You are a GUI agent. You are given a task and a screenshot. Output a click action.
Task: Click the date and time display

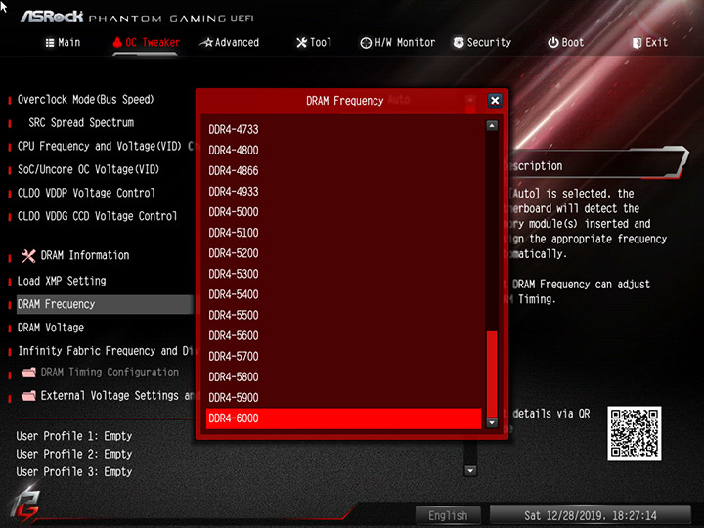(x=590, y=515)
